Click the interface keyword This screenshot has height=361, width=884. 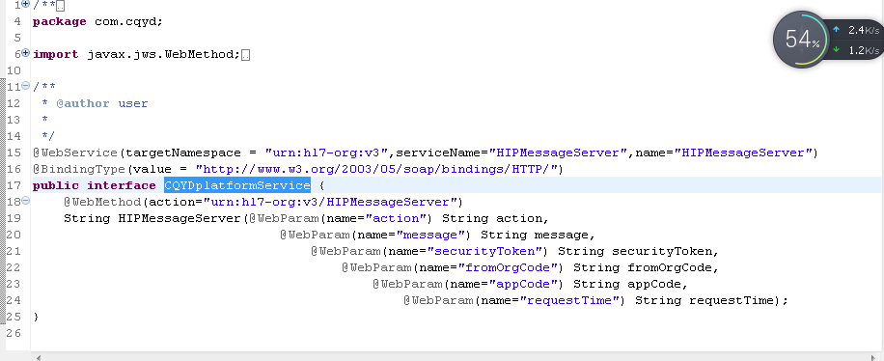coord(122,185)
